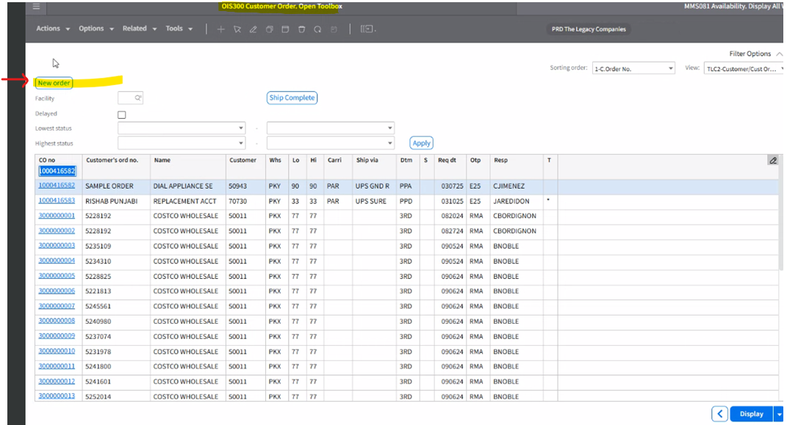Open the Actions menu
Screen dimensions: 787x425
coord(53,29)
